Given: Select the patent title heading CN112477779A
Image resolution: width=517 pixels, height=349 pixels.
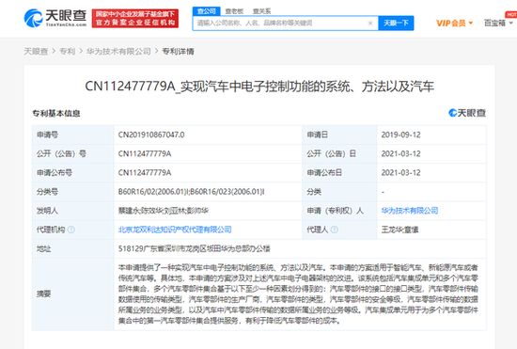Looking at the screenshot, I should click(x=259, y=87).
